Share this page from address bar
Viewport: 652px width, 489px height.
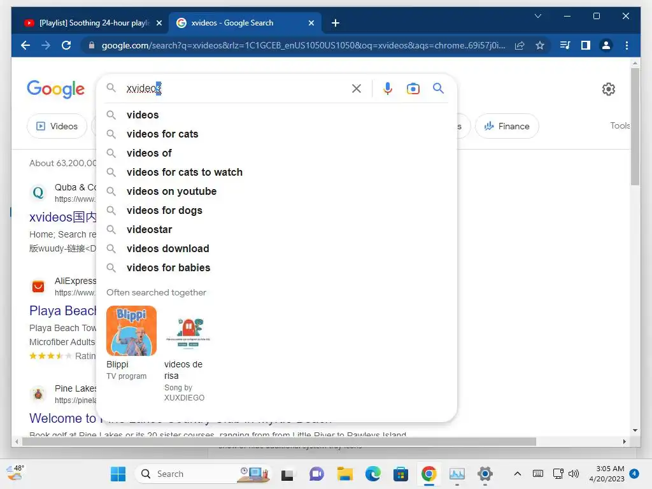pos(520,45)
